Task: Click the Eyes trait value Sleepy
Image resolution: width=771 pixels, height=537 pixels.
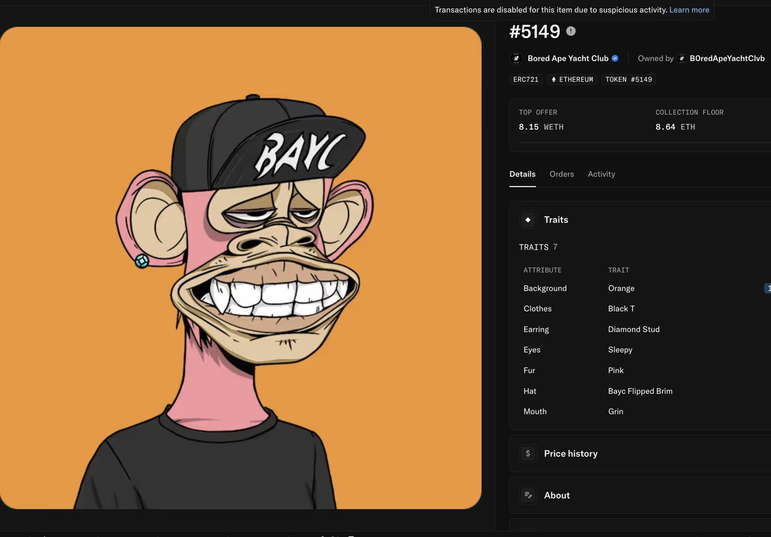Action: (x=621, y=350)
